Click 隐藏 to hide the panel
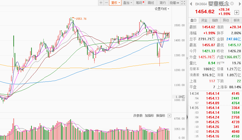The width and height of the screenshot is (242, 140). pyautogui.click(x=174, y=3)
